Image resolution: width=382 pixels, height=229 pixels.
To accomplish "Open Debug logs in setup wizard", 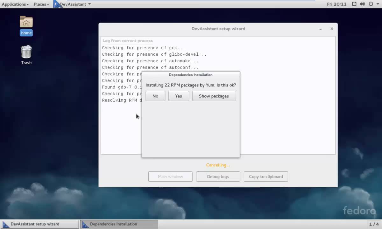I will [x=218, y=177].
